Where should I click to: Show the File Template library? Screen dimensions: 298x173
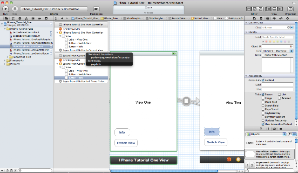[261, 129]
